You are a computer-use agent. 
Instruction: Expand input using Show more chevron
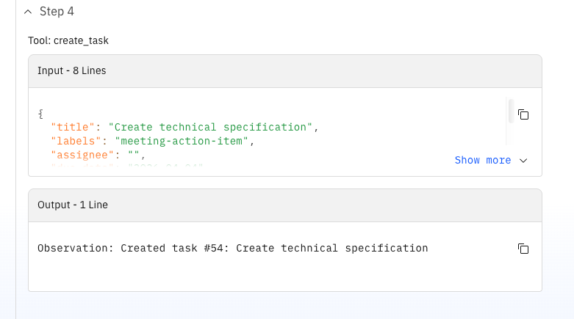pyautogui.click(x=523, y=161)
